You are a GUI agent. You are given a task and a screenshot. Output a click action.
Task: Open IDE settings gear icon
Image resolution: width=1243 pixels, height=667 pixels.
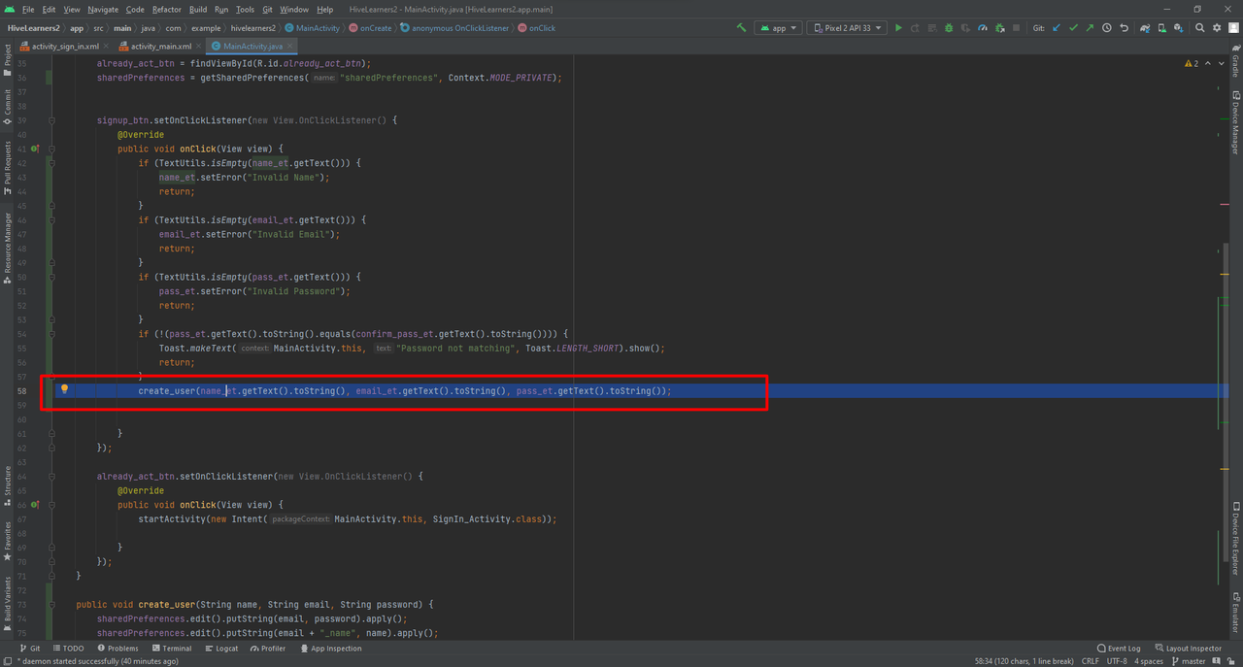point(1217,28)
